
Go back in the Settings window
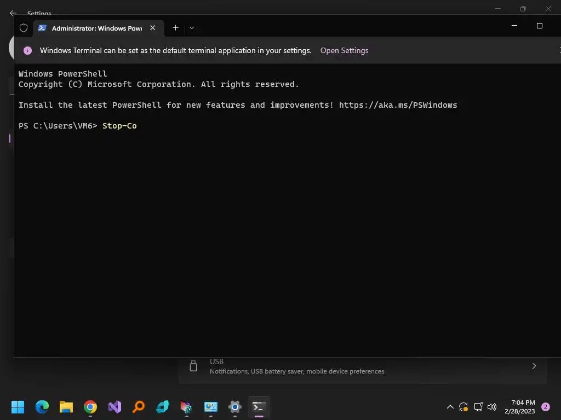coord(13,13)
